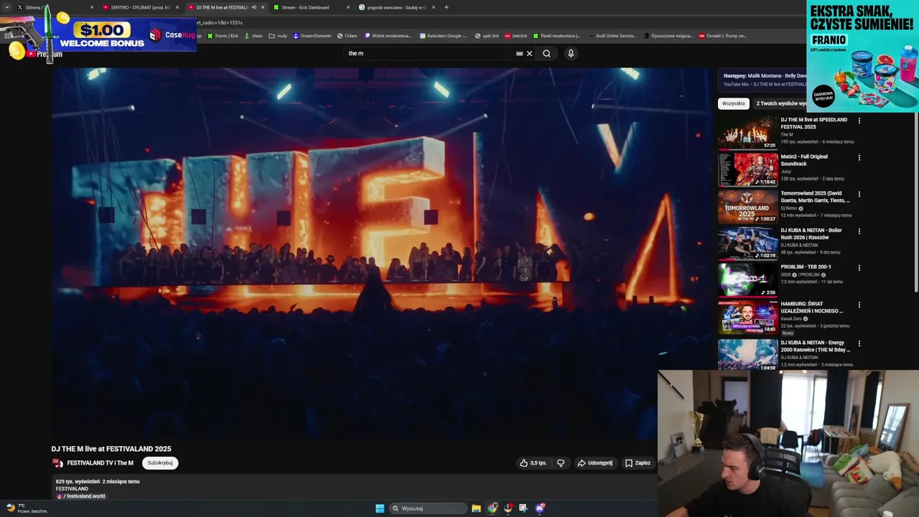This screenshot has width=919, height=517.
Task: Click Następny: Malik Montana - Belly Dancer playlist header
Action: click(x=765, y=75)
